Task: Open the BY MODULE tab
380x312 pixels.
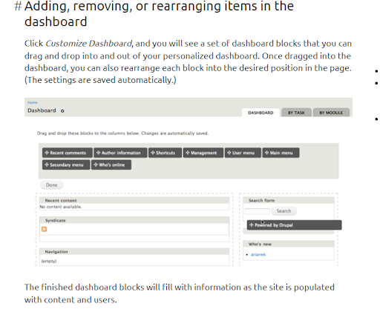Action: (x=331, y=113)
